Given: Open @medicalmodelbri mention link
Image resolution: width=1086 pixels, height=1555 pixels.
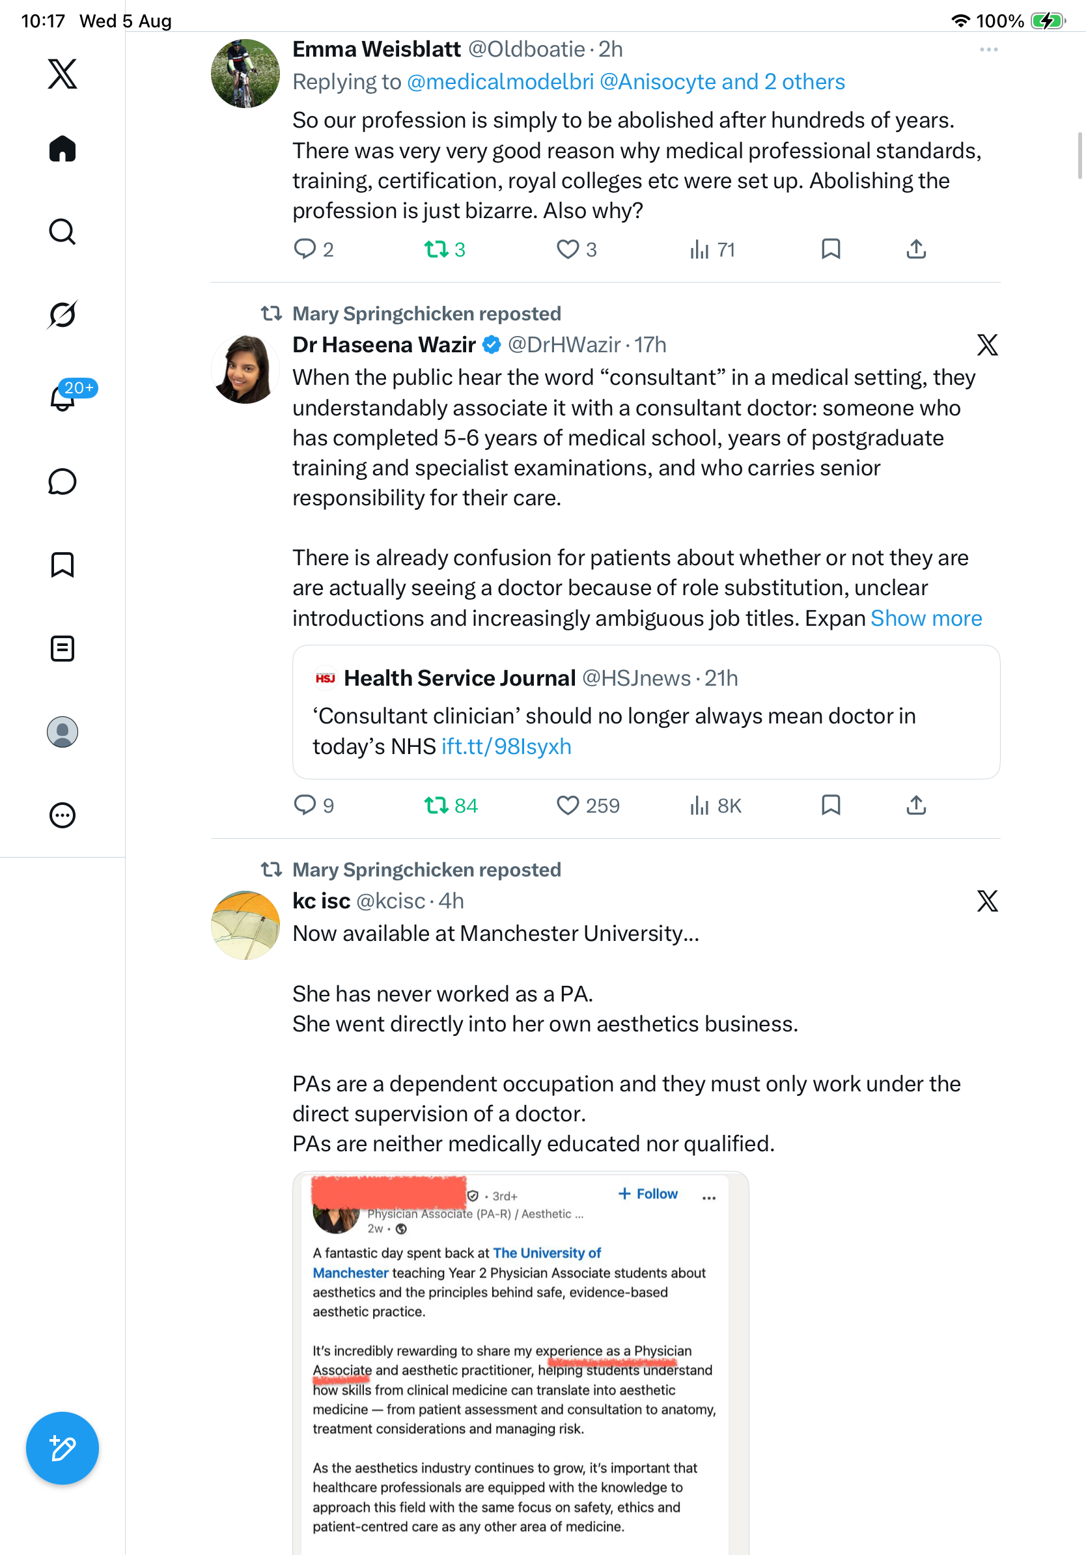Looking at the screenshot, I should tap(500, 82).
